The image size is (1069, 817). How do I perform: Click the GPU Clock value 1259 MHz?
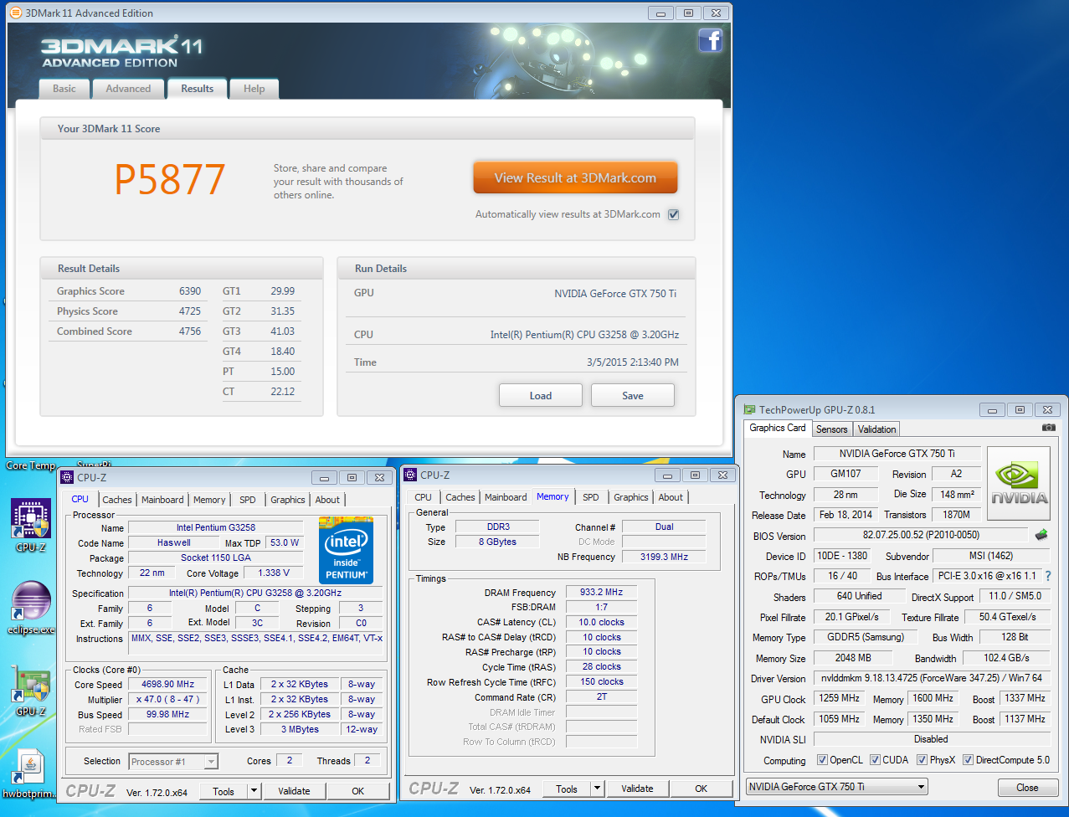[839, 698]
